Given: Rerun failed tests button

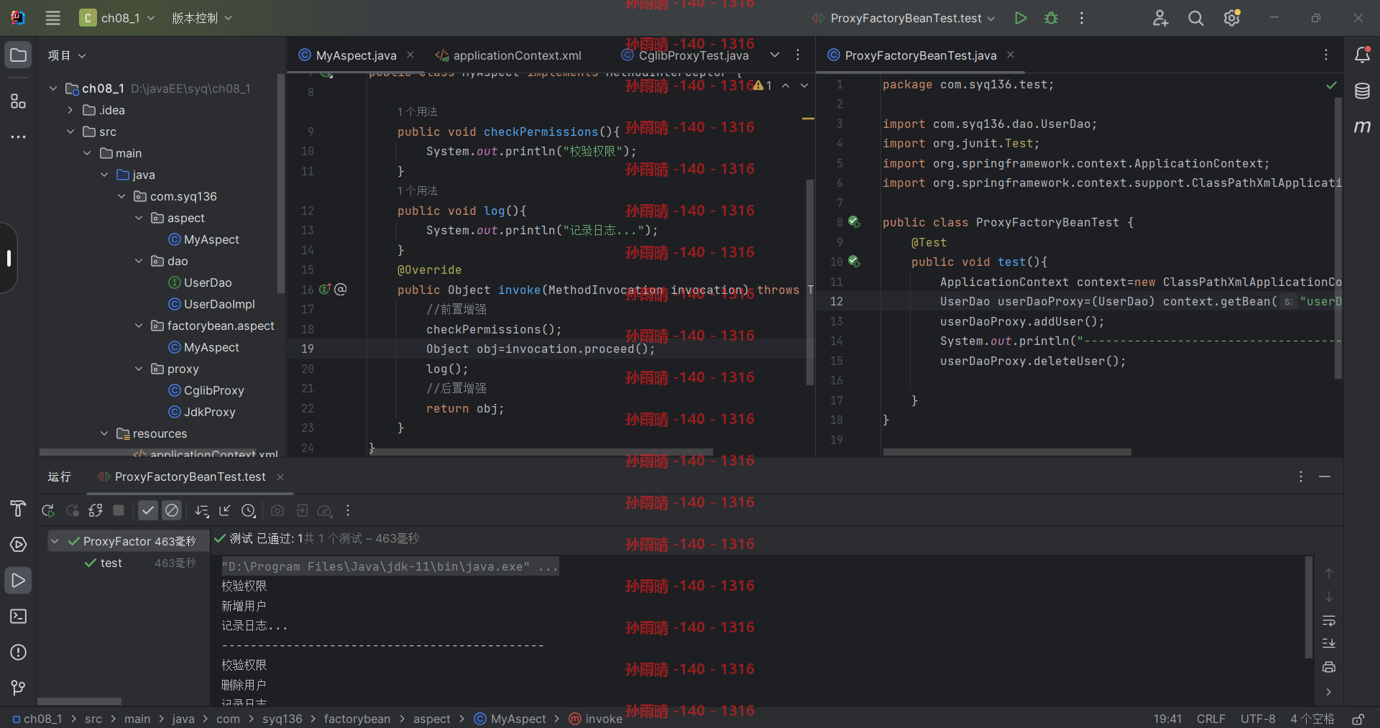Looking at the screenshot, I should click(x=72, y=510).
